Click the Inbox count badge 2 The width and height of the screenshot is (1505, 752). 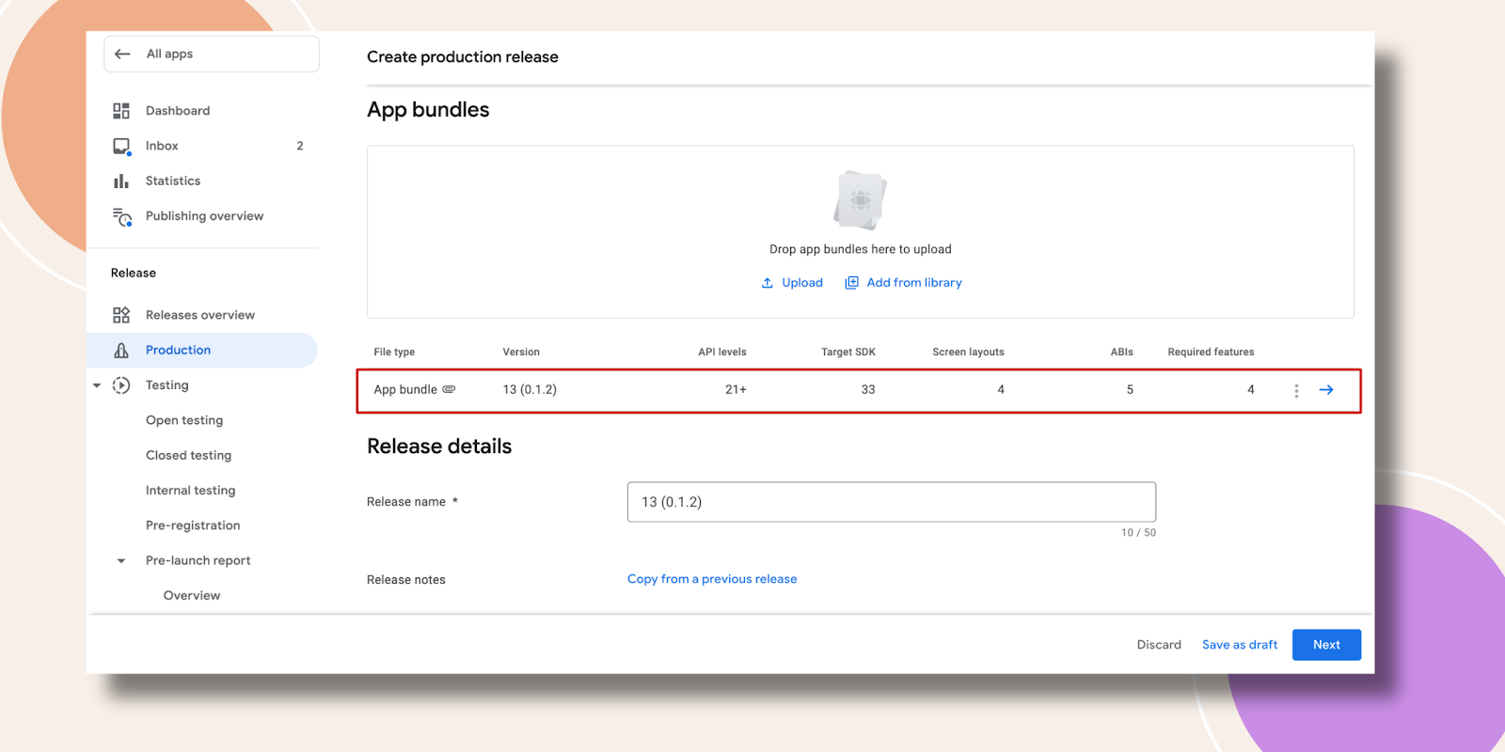[x=300, y=146]
